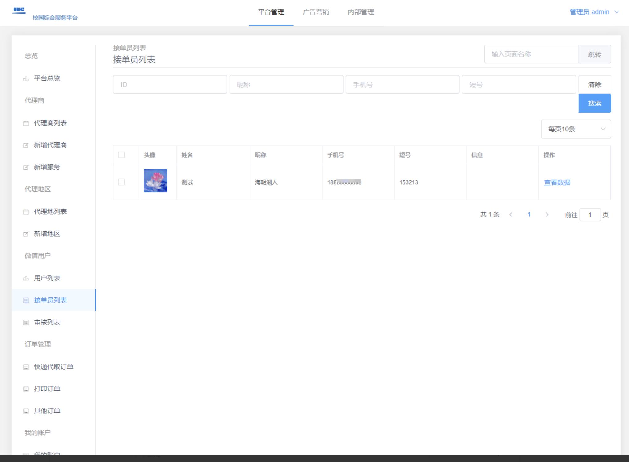Toggle the select-all checkbox in the table header
This screenshot has height=462, width=629.
pyautogui.click(x=121, y=155)
